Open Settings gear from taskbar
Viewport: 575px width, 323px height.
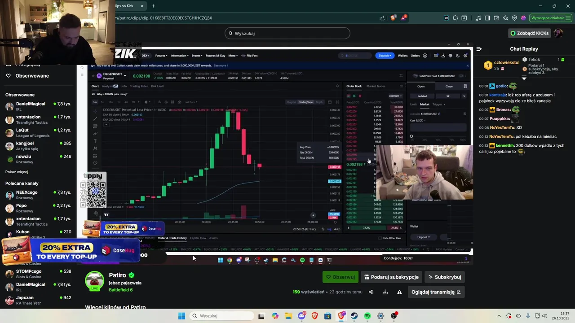click(381, 316)
